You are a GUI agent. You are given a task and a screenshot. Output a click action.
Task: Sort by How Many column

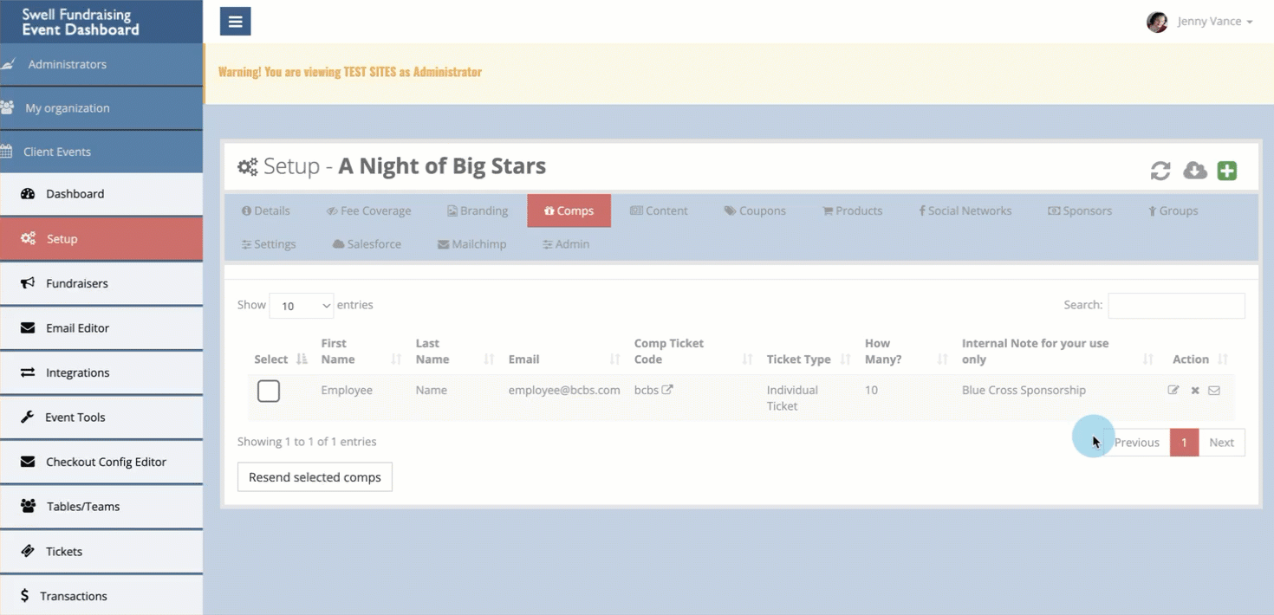tap(906, 352)
